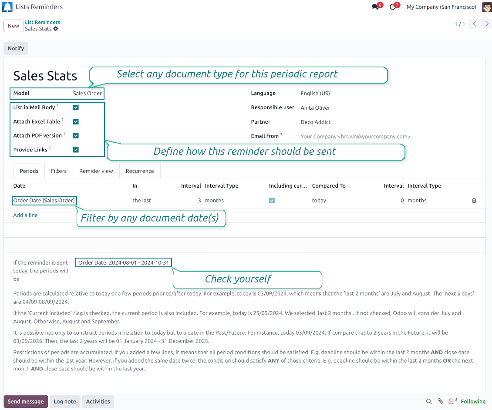Go to next record arrow
The width and height of the screenshot is (492, 410).
click(x=486, y=24)
